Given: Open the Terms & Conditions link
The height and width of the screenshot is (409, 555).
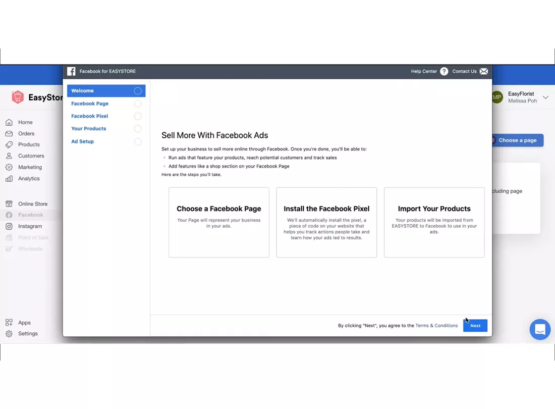Looking at the screenshot, I should 436,325.
